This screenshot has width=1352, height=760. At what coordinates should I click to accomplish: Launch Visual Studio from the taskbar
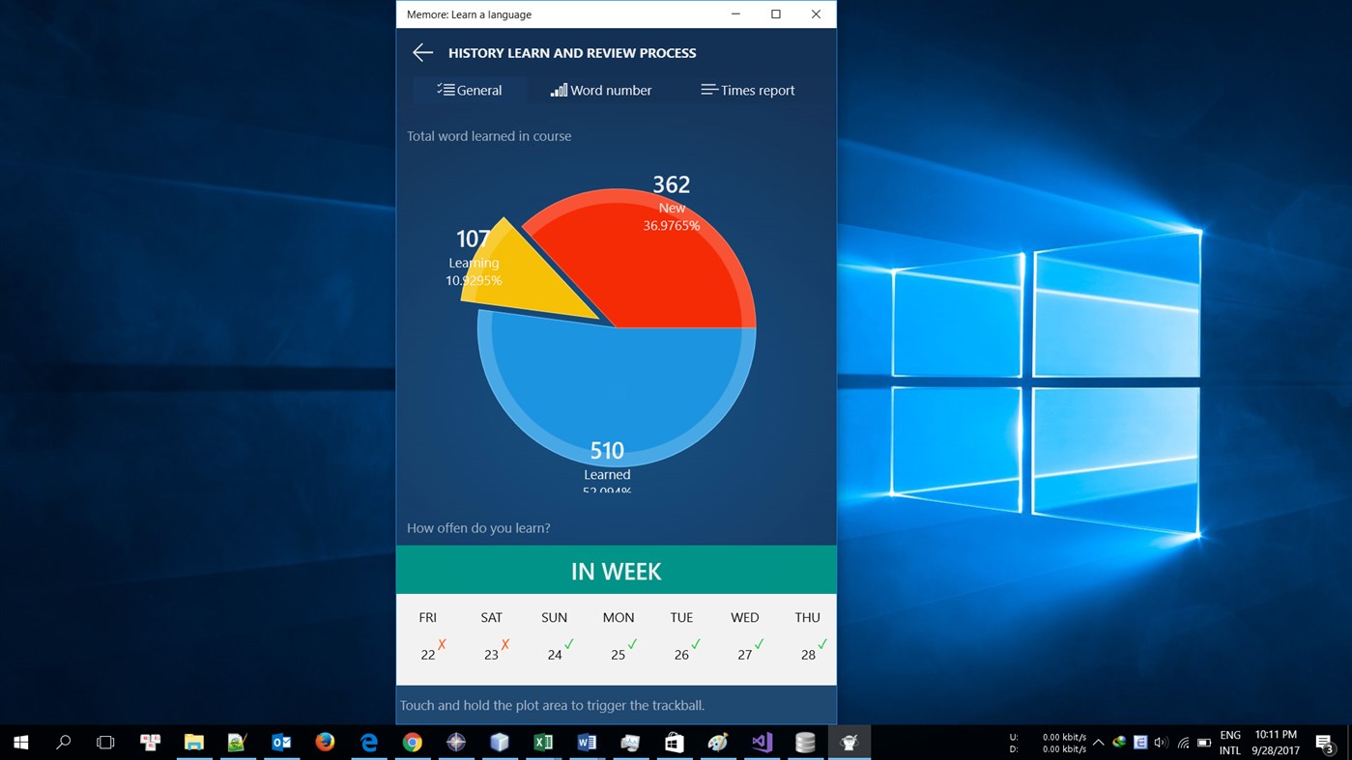click(x=761, y=743)
